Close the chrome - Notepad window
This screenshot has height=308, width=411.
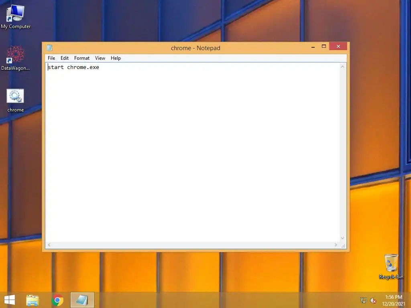(338, 47)
